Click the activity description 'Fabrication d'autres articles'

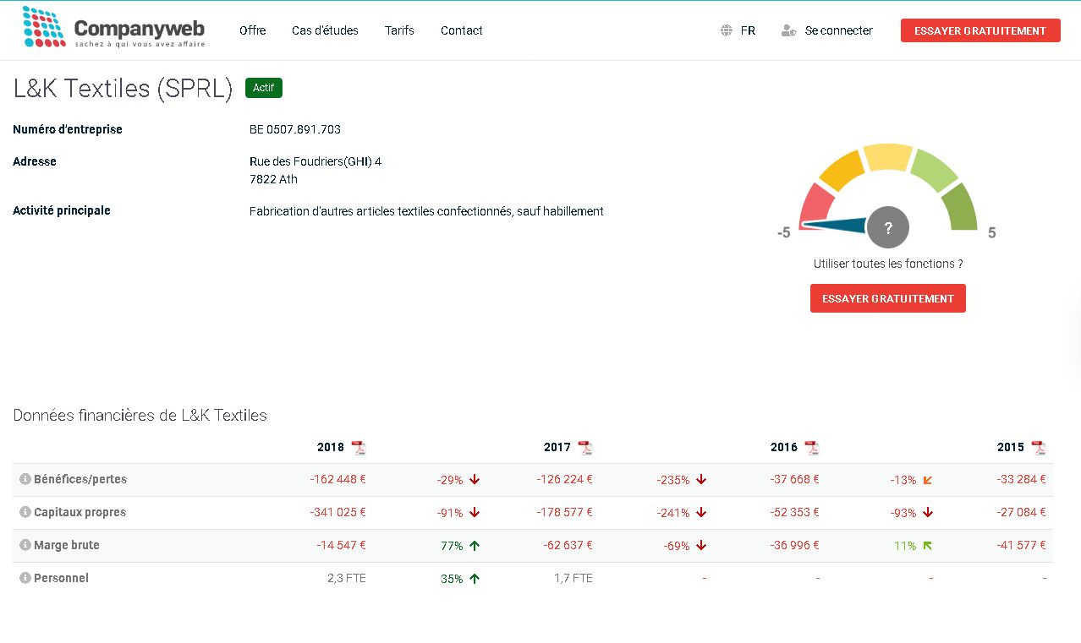pos(426,211)
